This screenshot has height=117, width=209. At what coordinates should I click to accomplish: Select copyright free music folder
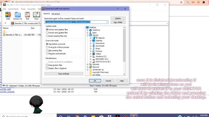[101, 72]
